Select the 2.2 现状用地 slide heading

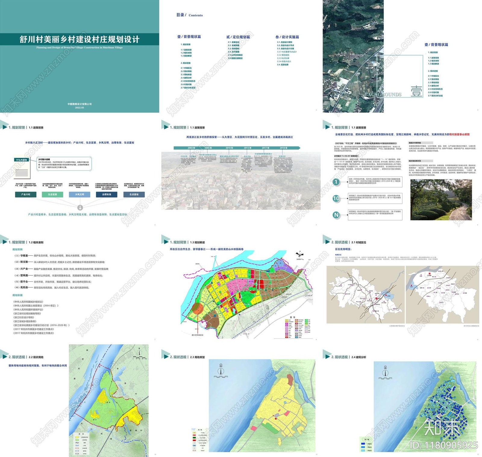click(x=36, y=357)
